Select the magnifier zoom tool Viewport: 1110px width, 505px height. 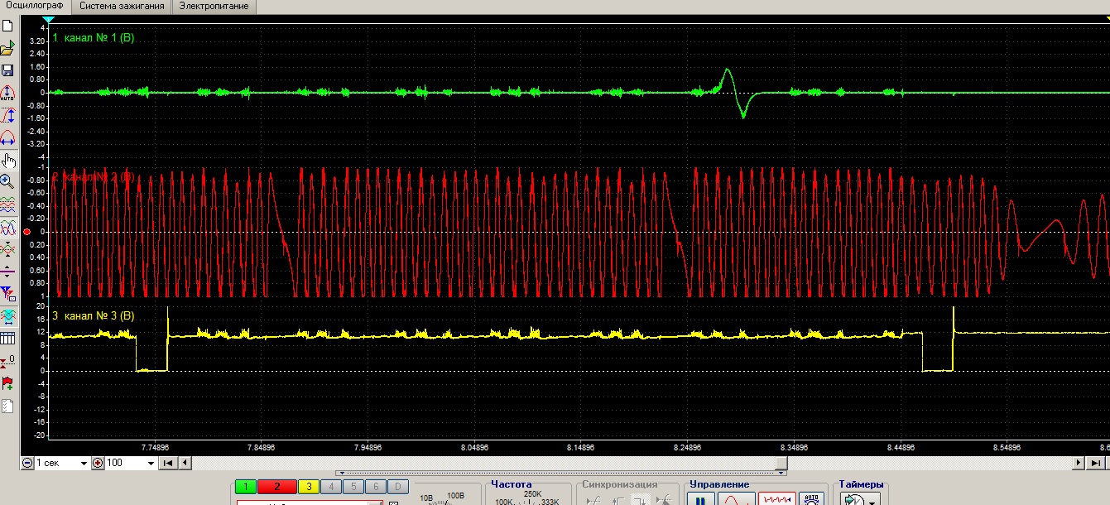click(7, 181)
